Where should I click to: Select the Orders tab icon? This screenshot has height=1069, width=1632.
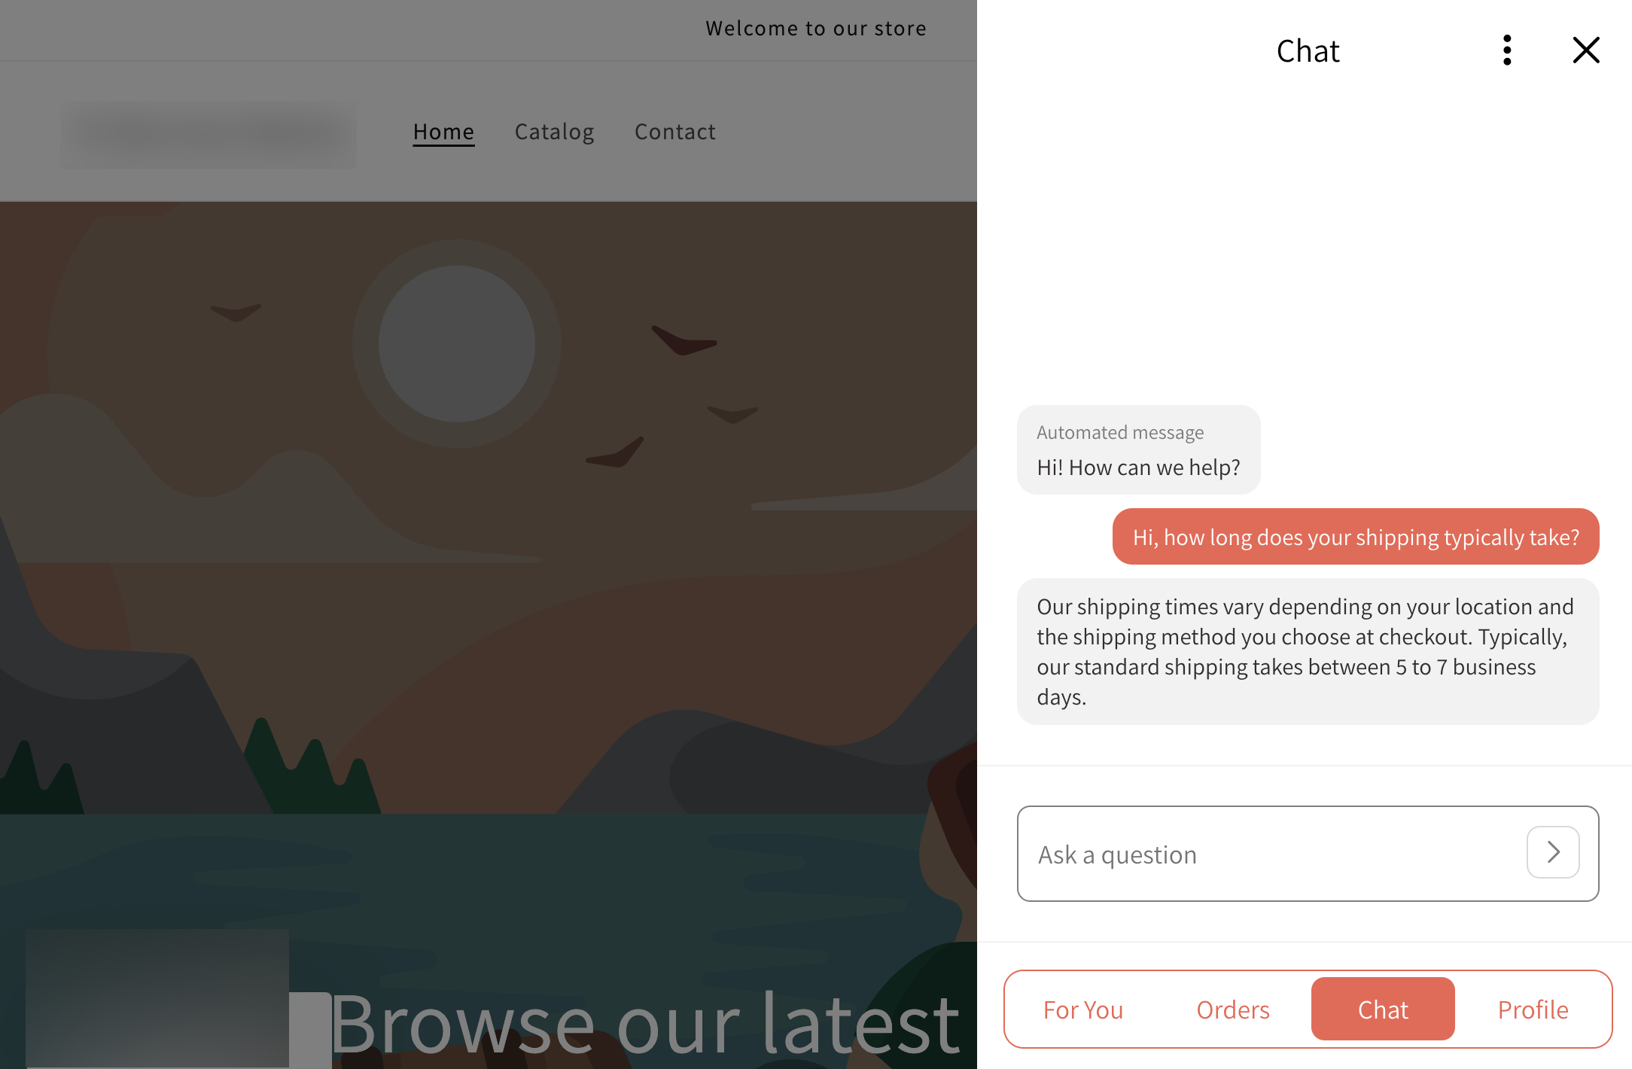click(x=1232, y=1008)
